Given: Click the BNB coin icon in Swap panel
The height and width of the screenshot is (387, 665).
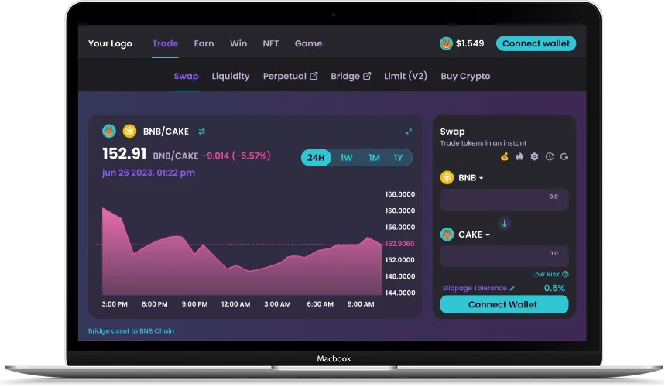Looking at the screenshot, I should pos(447,177).
